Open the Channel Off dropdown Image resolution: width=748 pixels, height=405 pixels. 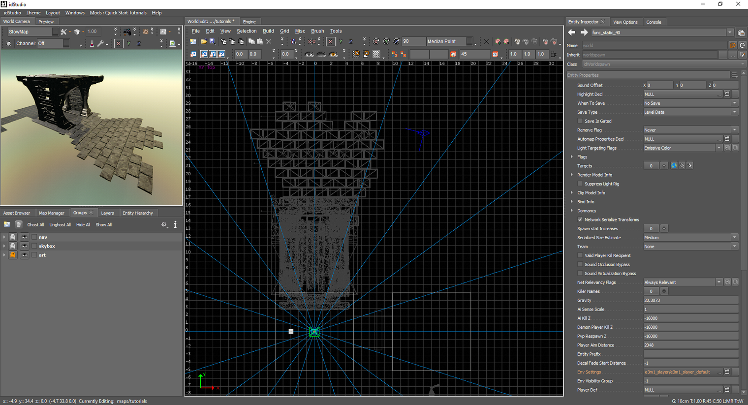(x=53, y=43)
